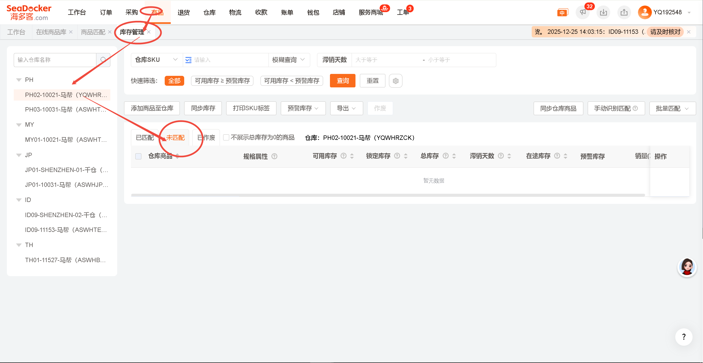
Task: Open the download inbox icon
Action: pyautogui.click(x=603, y=12)
